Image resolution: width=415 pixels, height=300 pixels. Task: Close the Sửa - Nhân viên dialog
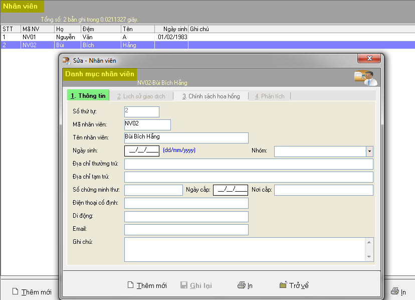click(369, 59)
